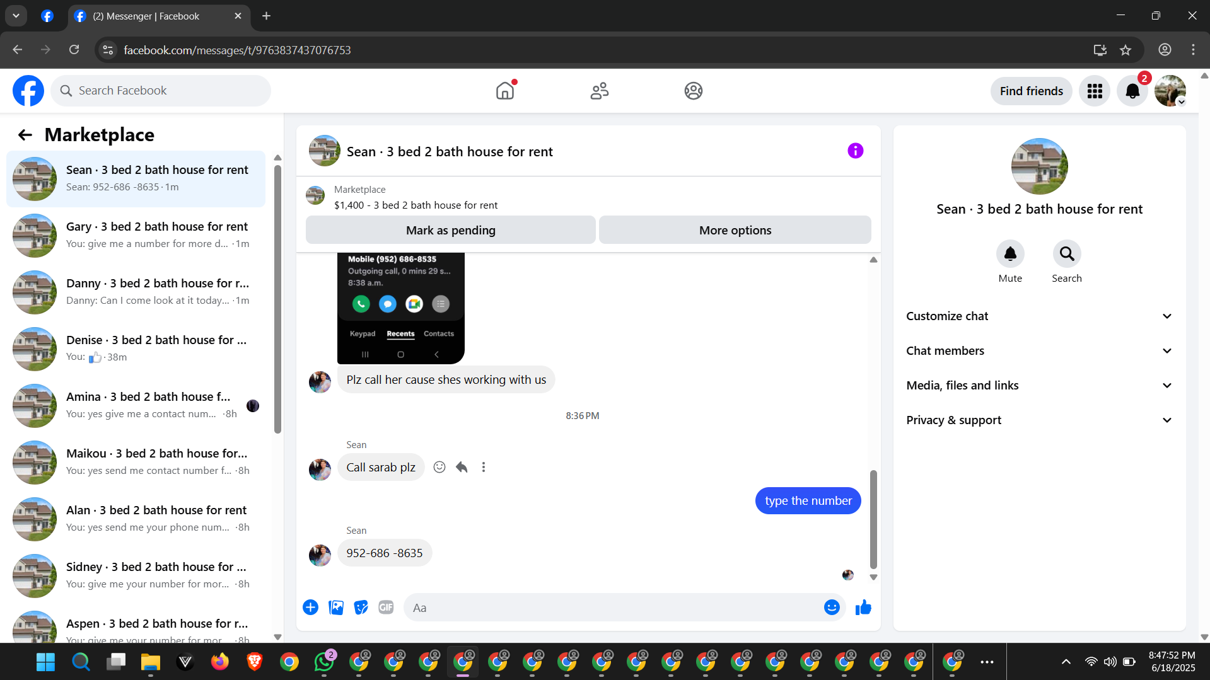Screen dimensions: 1210x680
Task: Click the Search Facebook field
Action: (161, 91)
